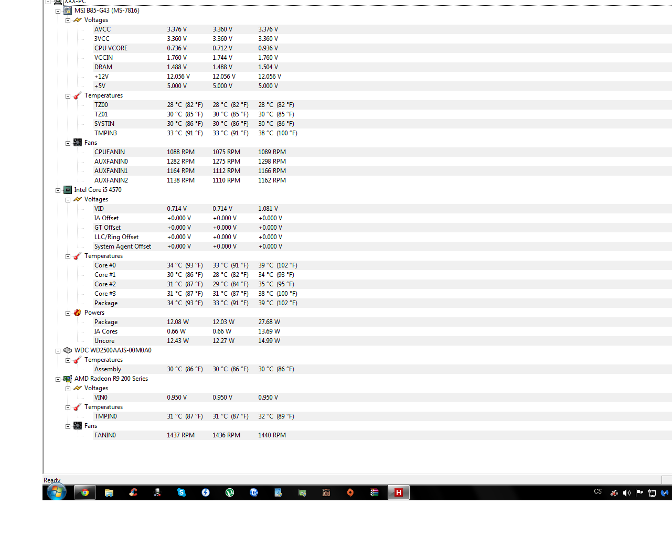Screen dimensions: 672x537
Task: Click the Temperatures thermometer icon under WDC drive
Action: [x=78, y=360]
